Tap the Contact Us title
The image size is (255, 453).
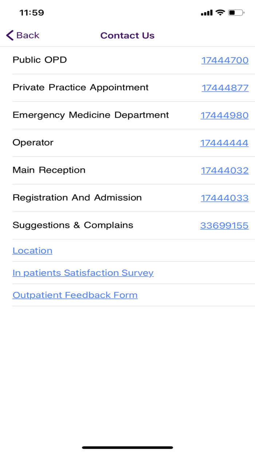coord(127,35)
